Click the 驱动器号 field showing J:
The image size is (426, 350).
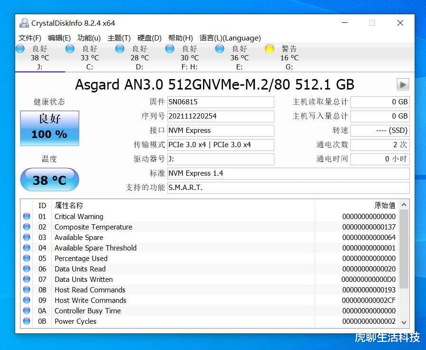click(x=221, y=159)
